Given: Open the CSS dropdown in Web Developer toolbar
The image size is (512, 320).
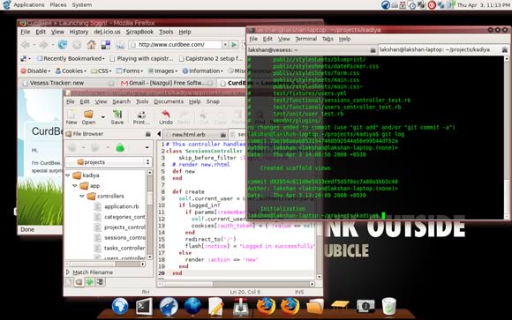Looking at the screenshot, I should click(102, 71).
